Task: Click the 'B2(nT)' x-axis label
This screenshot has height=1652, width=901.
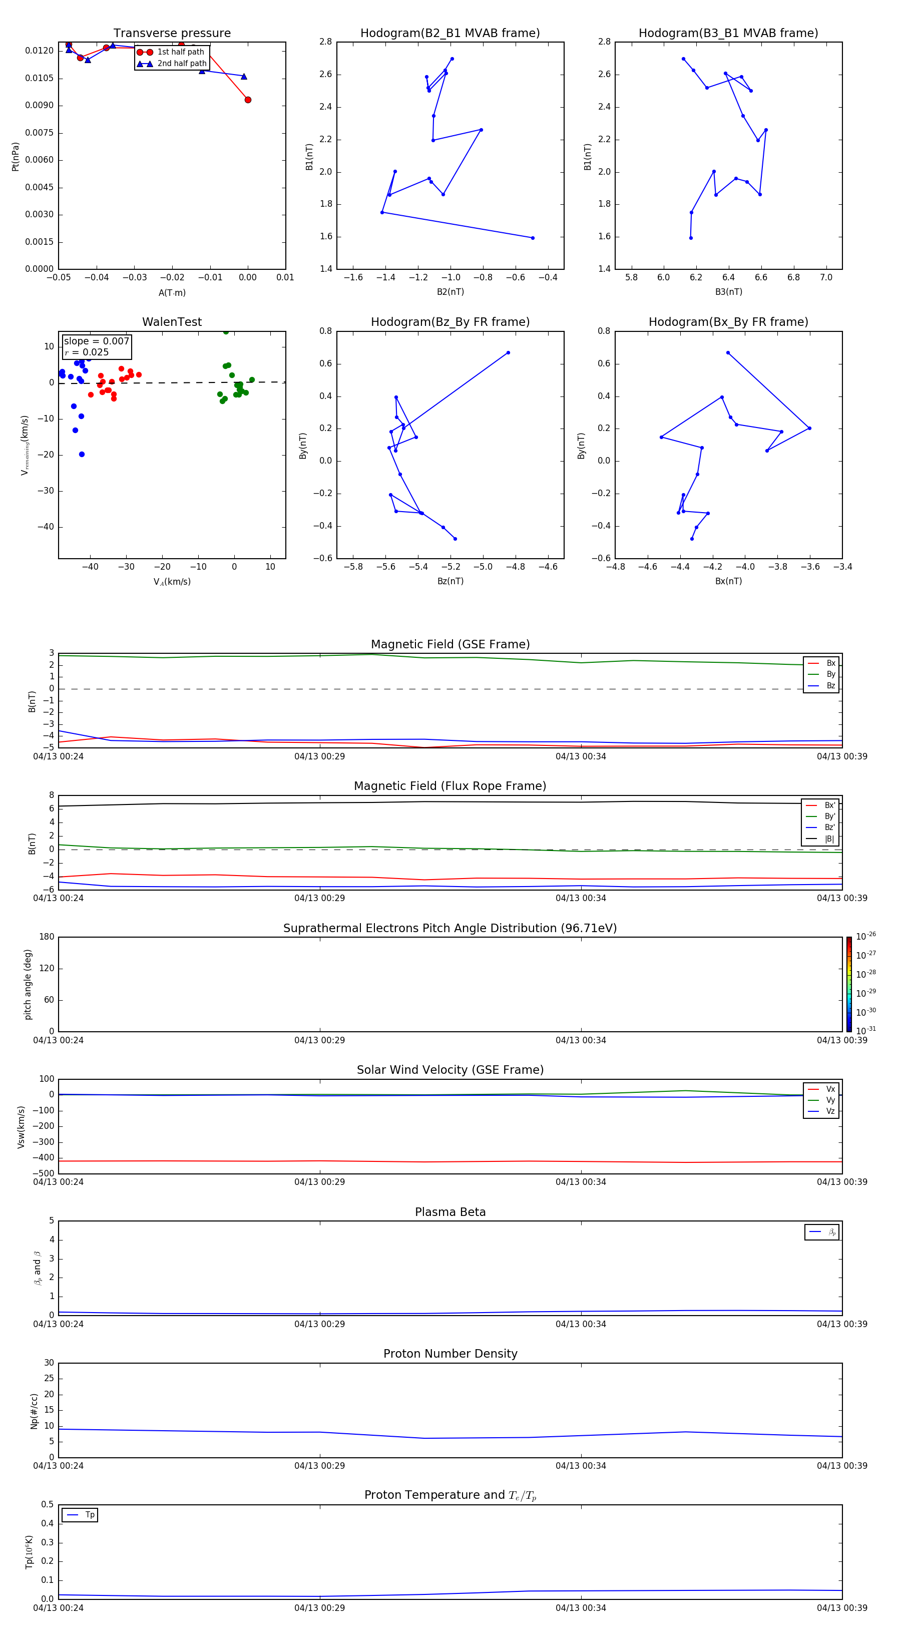Action: (450, 292)
